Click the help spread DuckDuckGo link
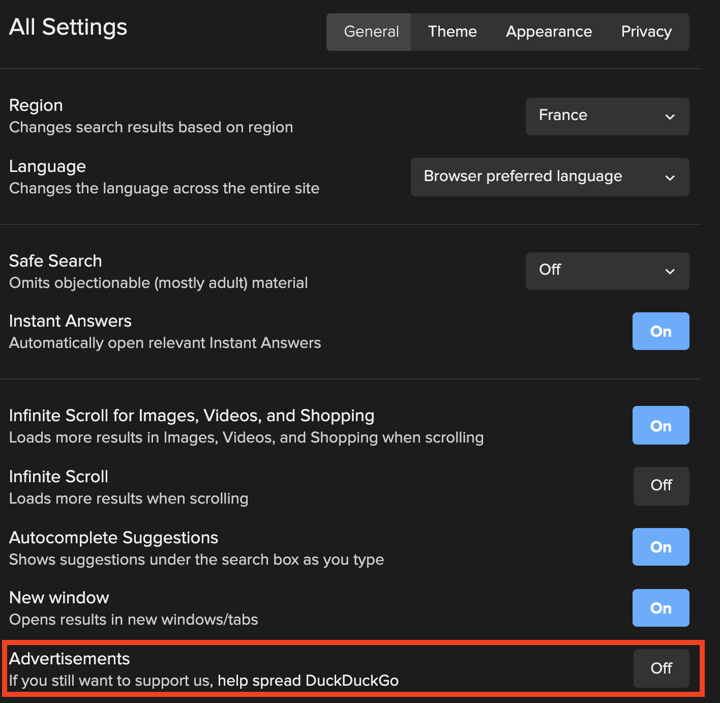 tap(308, 681)
